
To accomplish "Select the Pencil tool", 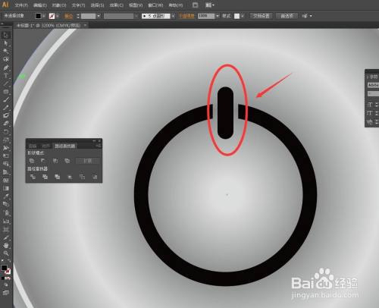I will 6,108.
